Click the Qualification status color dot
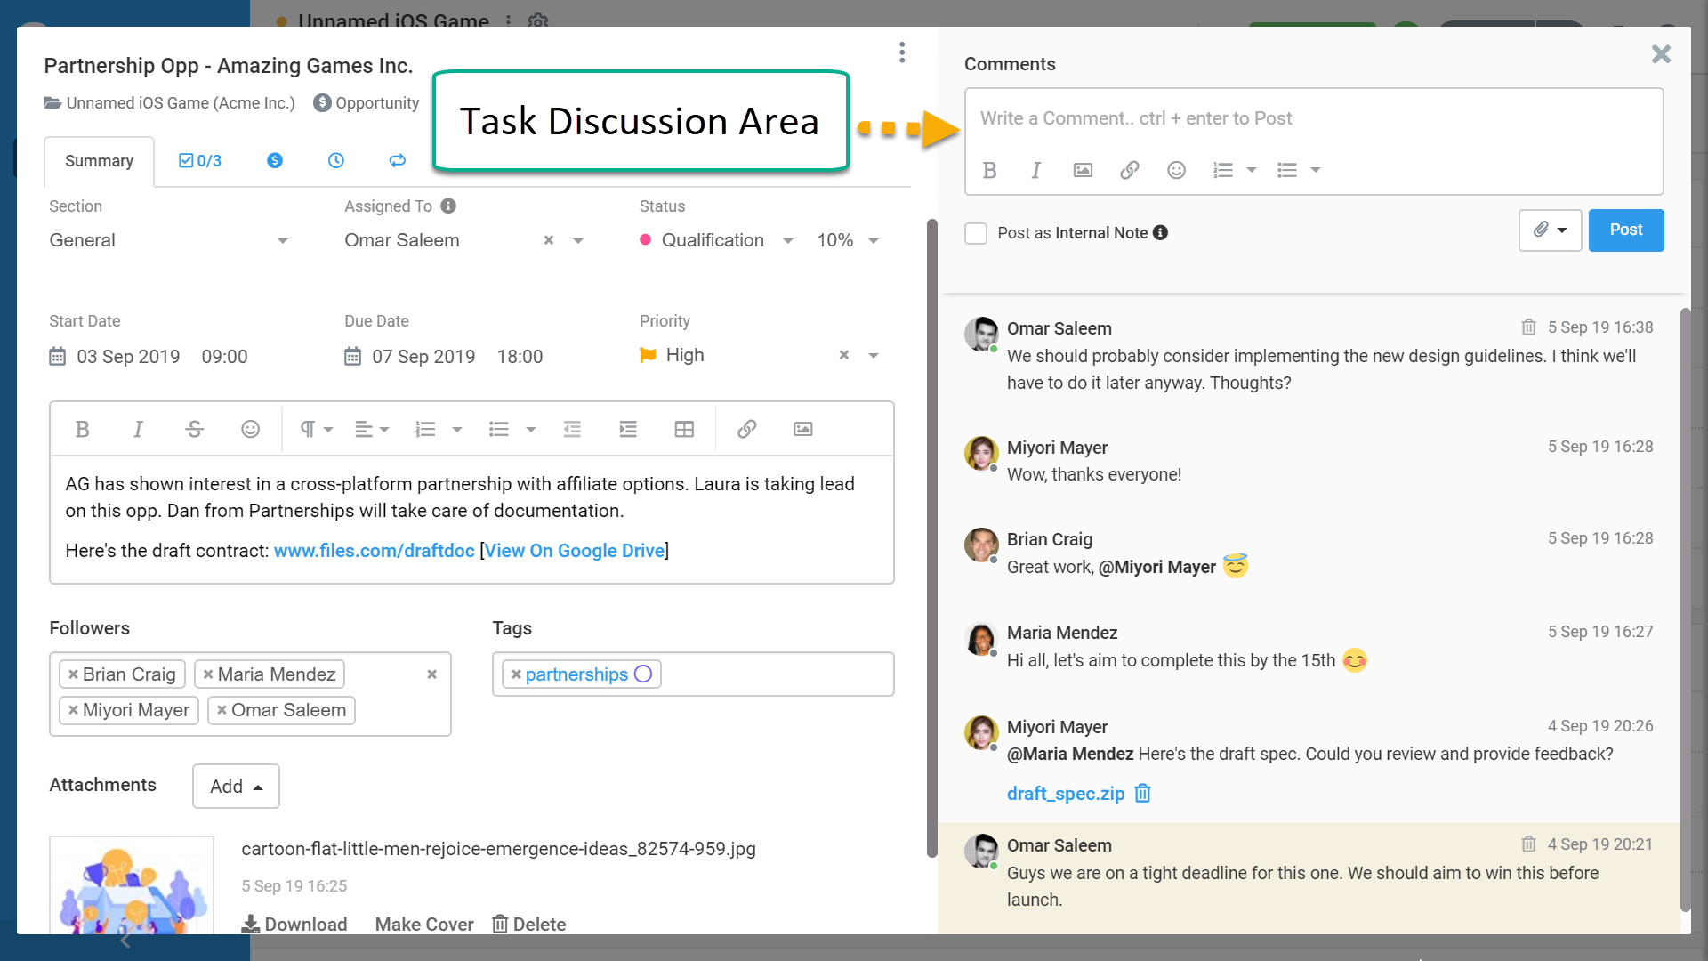1708x961 pixels. click(646, 240)
